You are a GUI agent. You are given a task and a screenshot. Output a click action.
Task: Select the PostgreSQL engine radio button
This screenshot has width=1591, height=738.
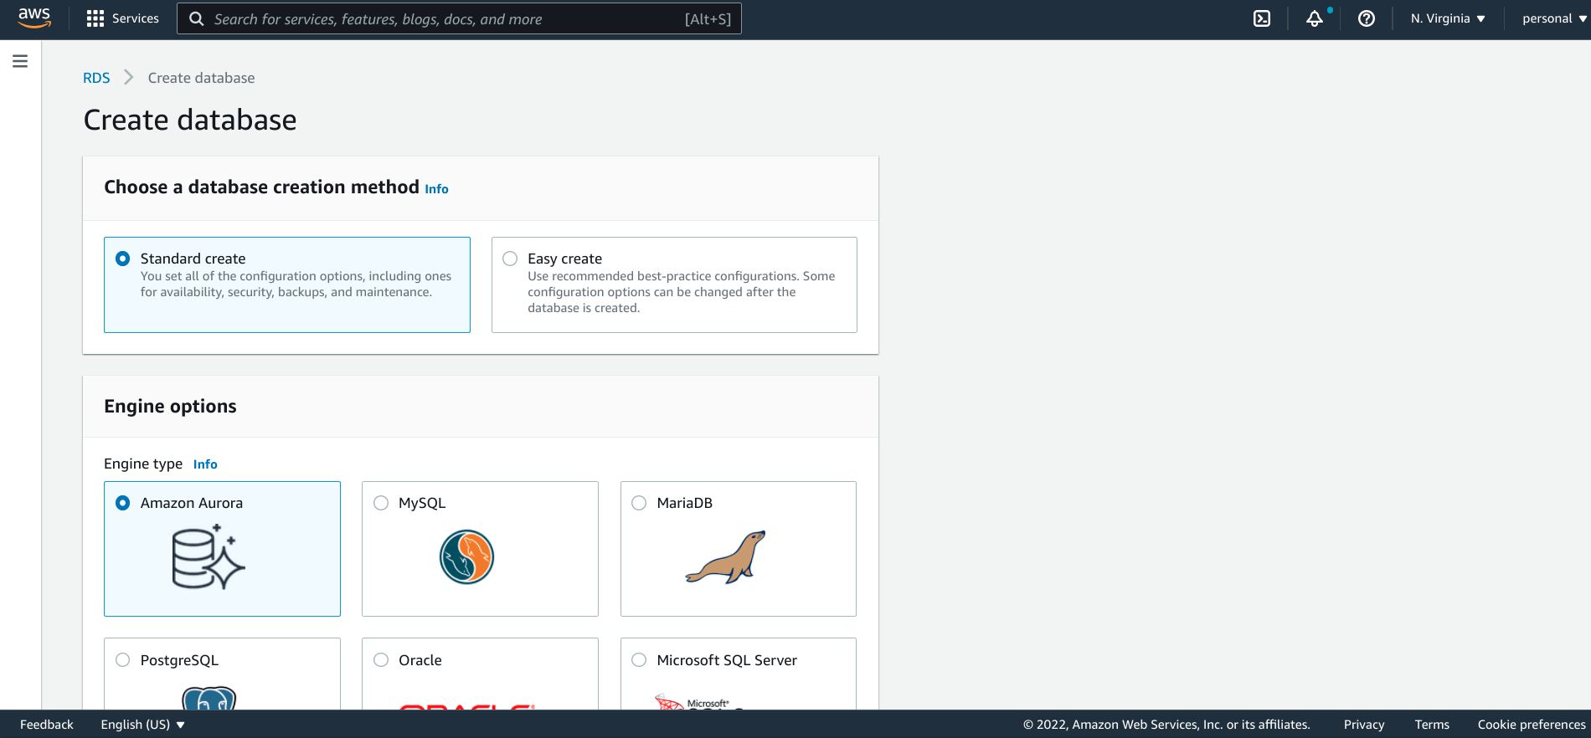(123, 660)
